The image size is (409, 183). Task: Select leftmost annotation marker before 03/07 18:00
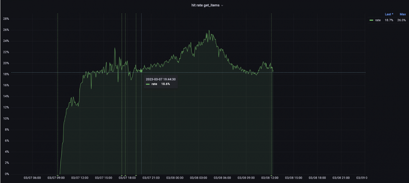(x=122, y=175)
